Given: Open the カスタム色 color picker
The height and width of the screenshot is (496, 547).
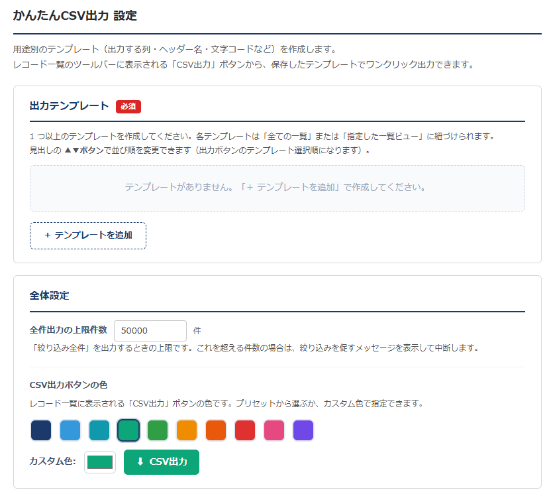Looking at the screenshot, I should (100, 462).
